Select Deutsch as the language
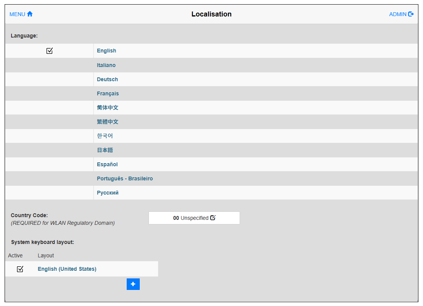This screenshot has width=423, height=306. click(107, 79)
